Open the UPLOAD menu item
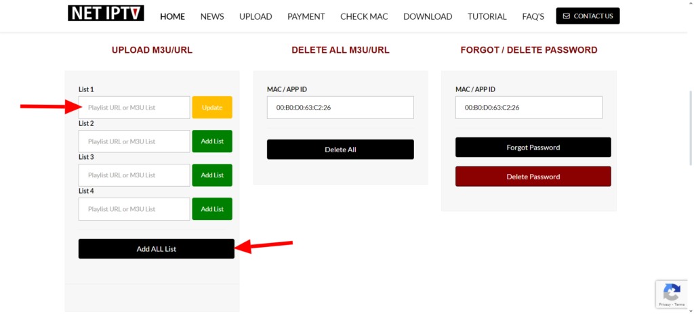Screen dimensions: 694x314 (256, 16)
